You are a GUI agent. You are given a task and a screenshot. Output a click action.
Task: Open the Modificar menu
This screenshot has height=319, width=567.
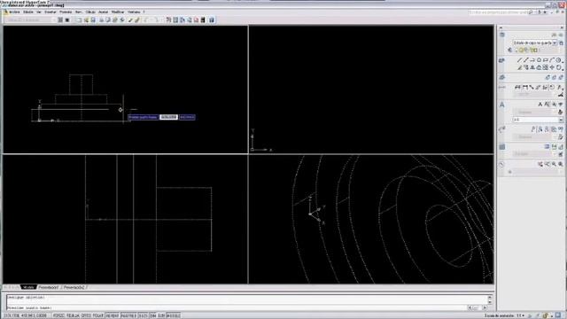(118, 12)
